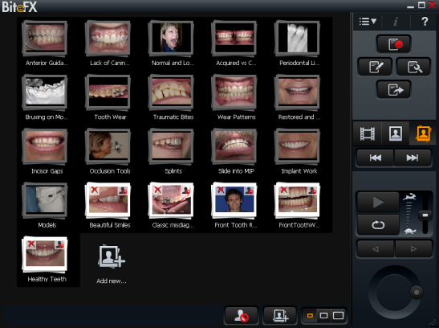This screenshot has height=328, width=439.
Task: Click the turtle slow speed icon
Action: click(410, 231)
